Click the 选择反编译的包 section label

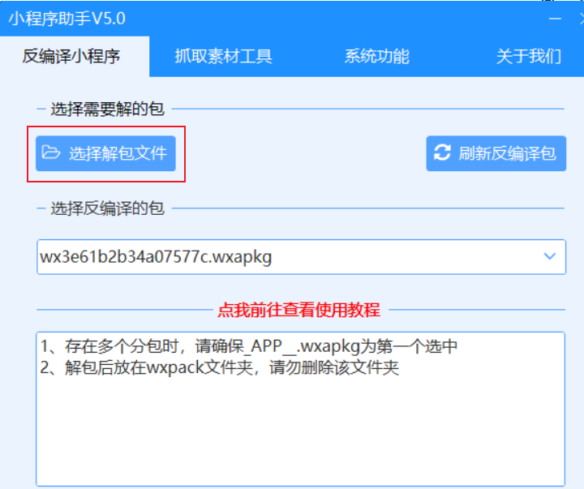click(107, 208)
